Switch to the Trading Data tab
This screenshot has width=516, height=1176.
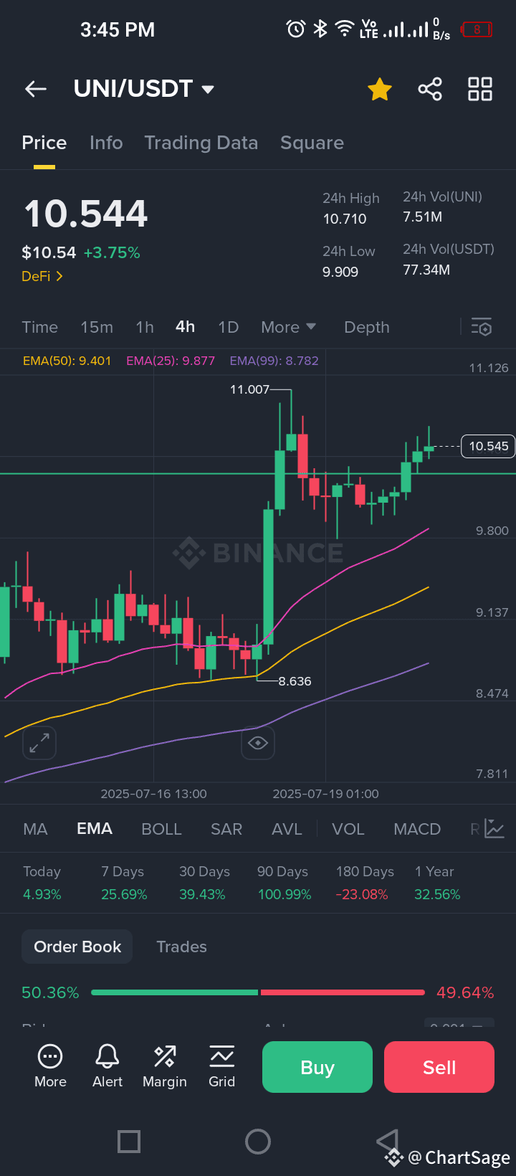click(x=201, y=143)
